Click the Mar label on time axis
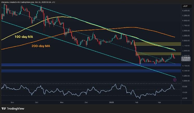This screenshot has width=194, height=113. (159, 103)
